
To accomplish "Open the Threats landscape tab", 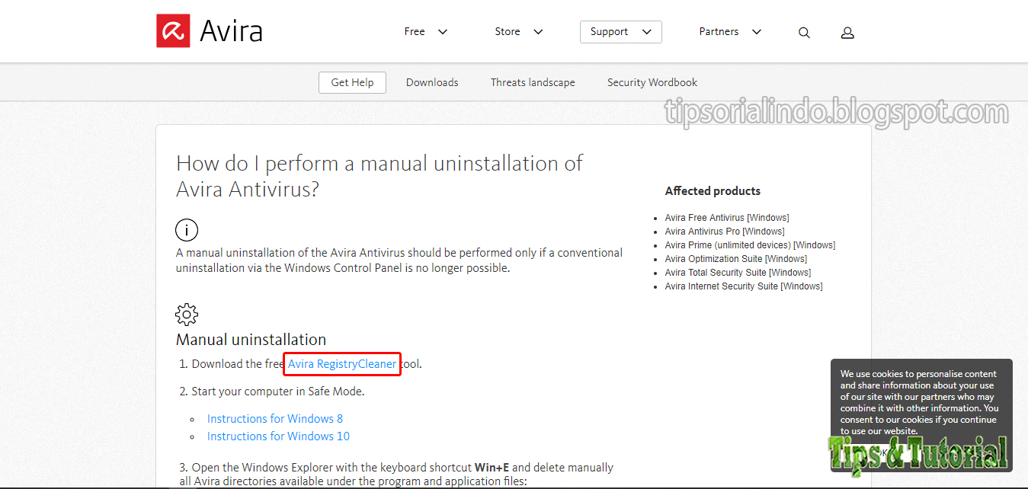I will coord(533,82).
